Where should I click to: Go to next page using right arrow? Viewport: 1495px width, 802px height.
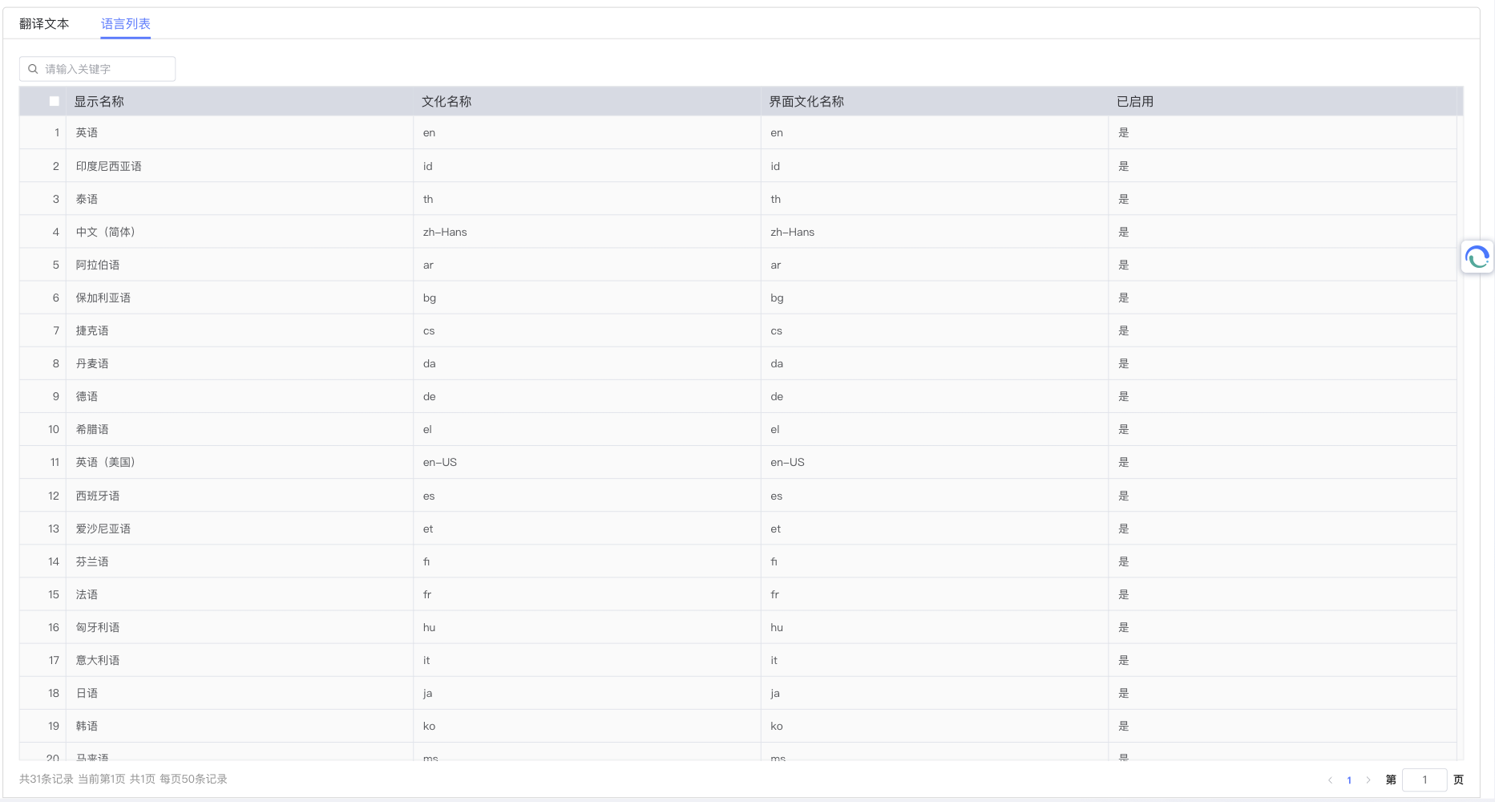(x=1368, y=780)
